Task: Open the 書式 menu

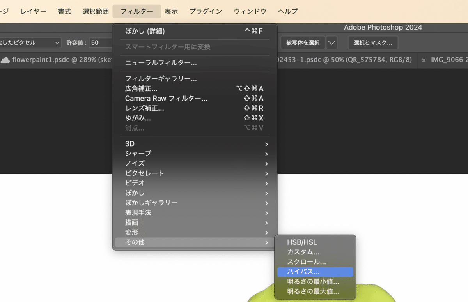Action: point(64,11)
